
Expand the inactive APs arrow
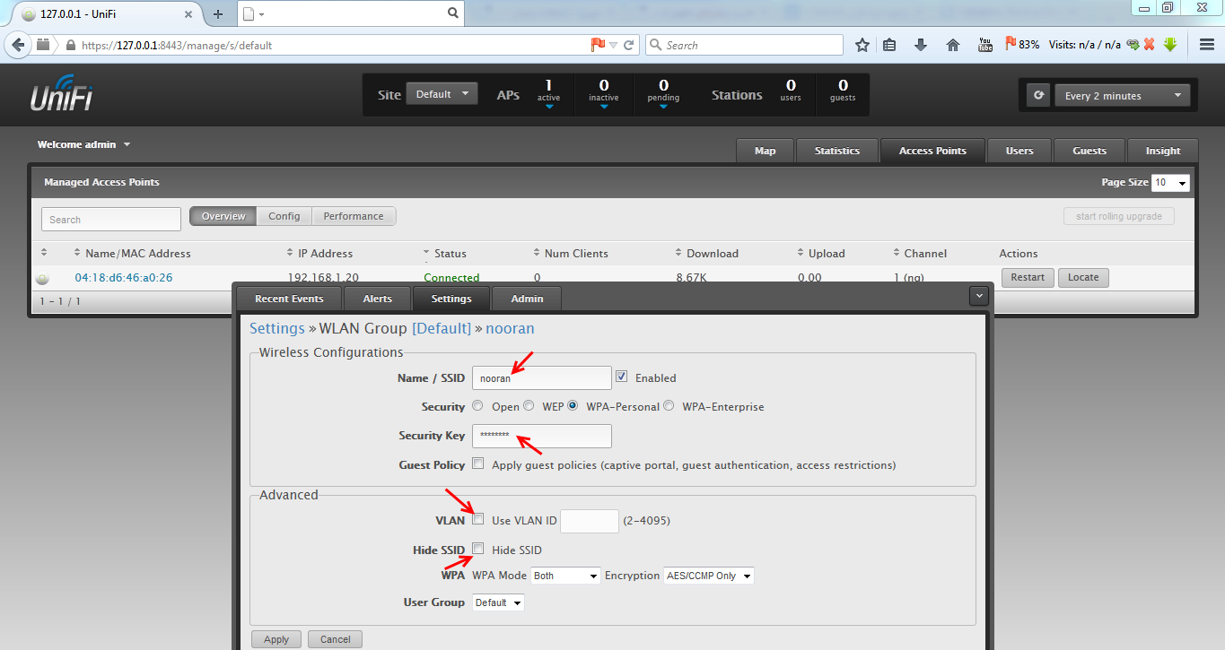click(604, 107)
